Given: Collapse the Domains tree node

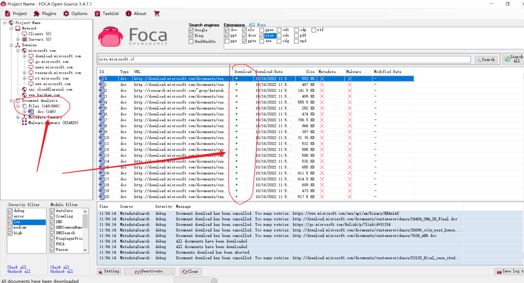Looking at the screenshot, I should coord(11,45).
